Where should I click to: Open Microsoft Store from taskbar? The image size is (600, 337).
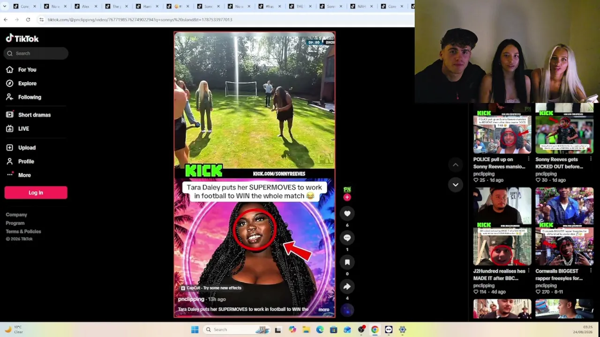[x=333, y=330]
